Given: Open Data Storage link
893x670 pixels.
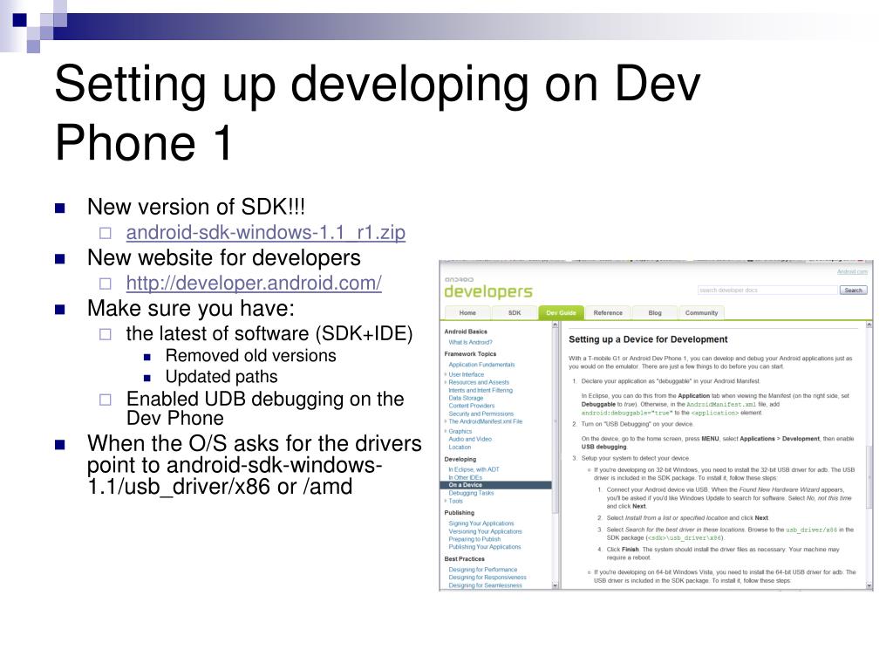Looking at the screenshot, I should pyautogui.click(x=466, y=398).
